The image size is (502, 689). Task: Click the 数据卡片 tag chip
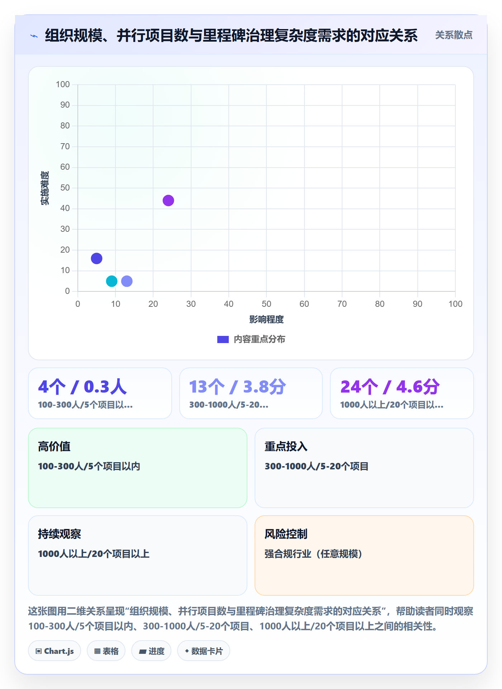(x=204, y=651)
